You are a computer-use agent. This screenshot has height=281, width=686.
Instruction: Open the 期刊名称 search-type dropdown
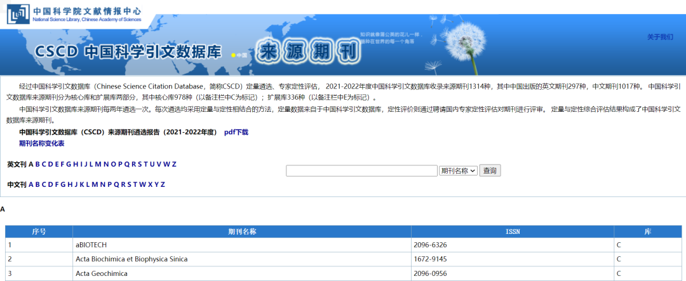(x=458, y=171)
